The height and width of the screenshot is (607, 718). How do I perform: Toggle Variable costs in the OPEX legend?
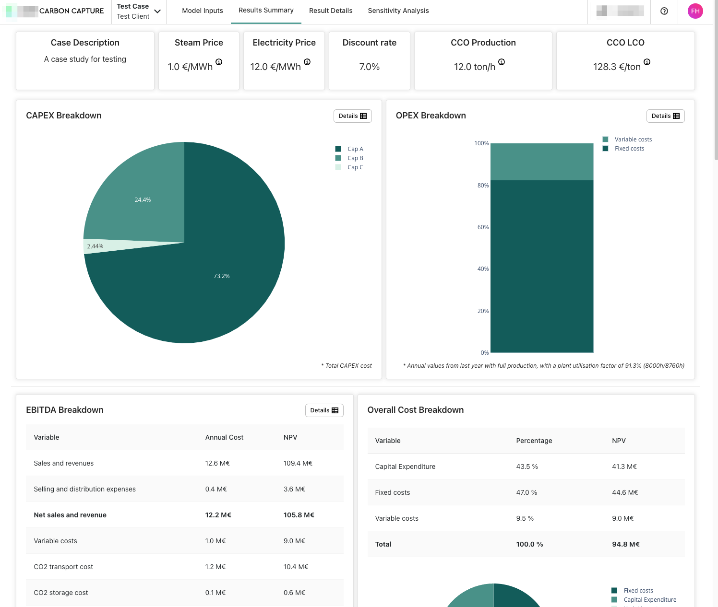633,140
